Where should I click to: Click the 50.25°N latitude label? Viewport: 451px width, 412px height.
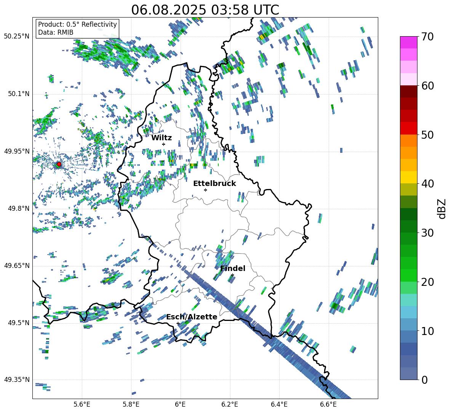tap(17, 37)
